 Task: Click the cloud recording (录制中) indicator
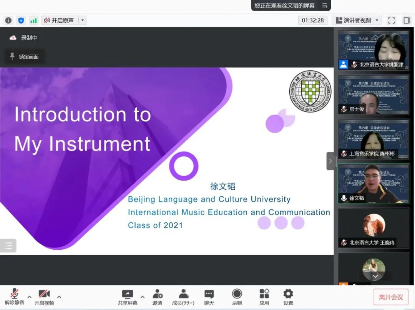23,38
